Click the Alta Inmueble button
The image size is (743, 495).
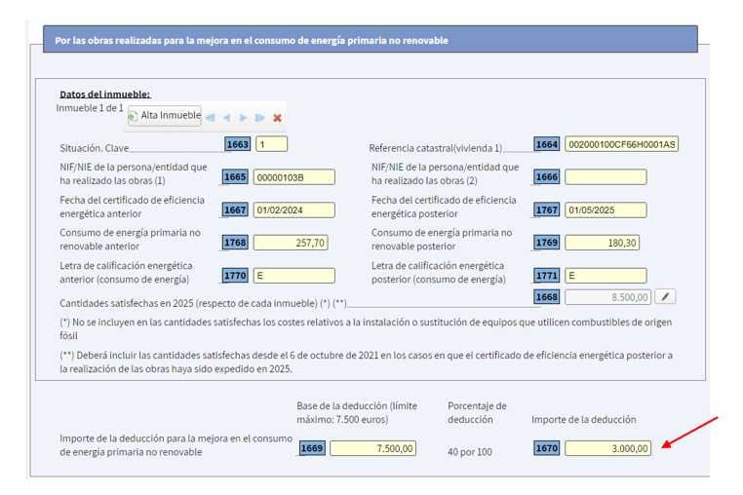tap(164, 116)
